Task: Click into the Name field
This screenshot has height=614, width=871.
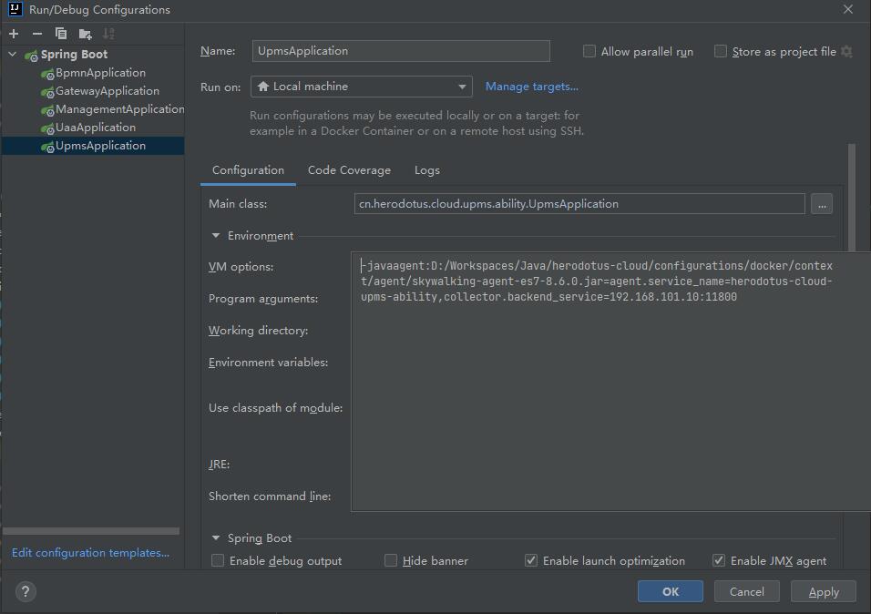Action: (401, 51)
